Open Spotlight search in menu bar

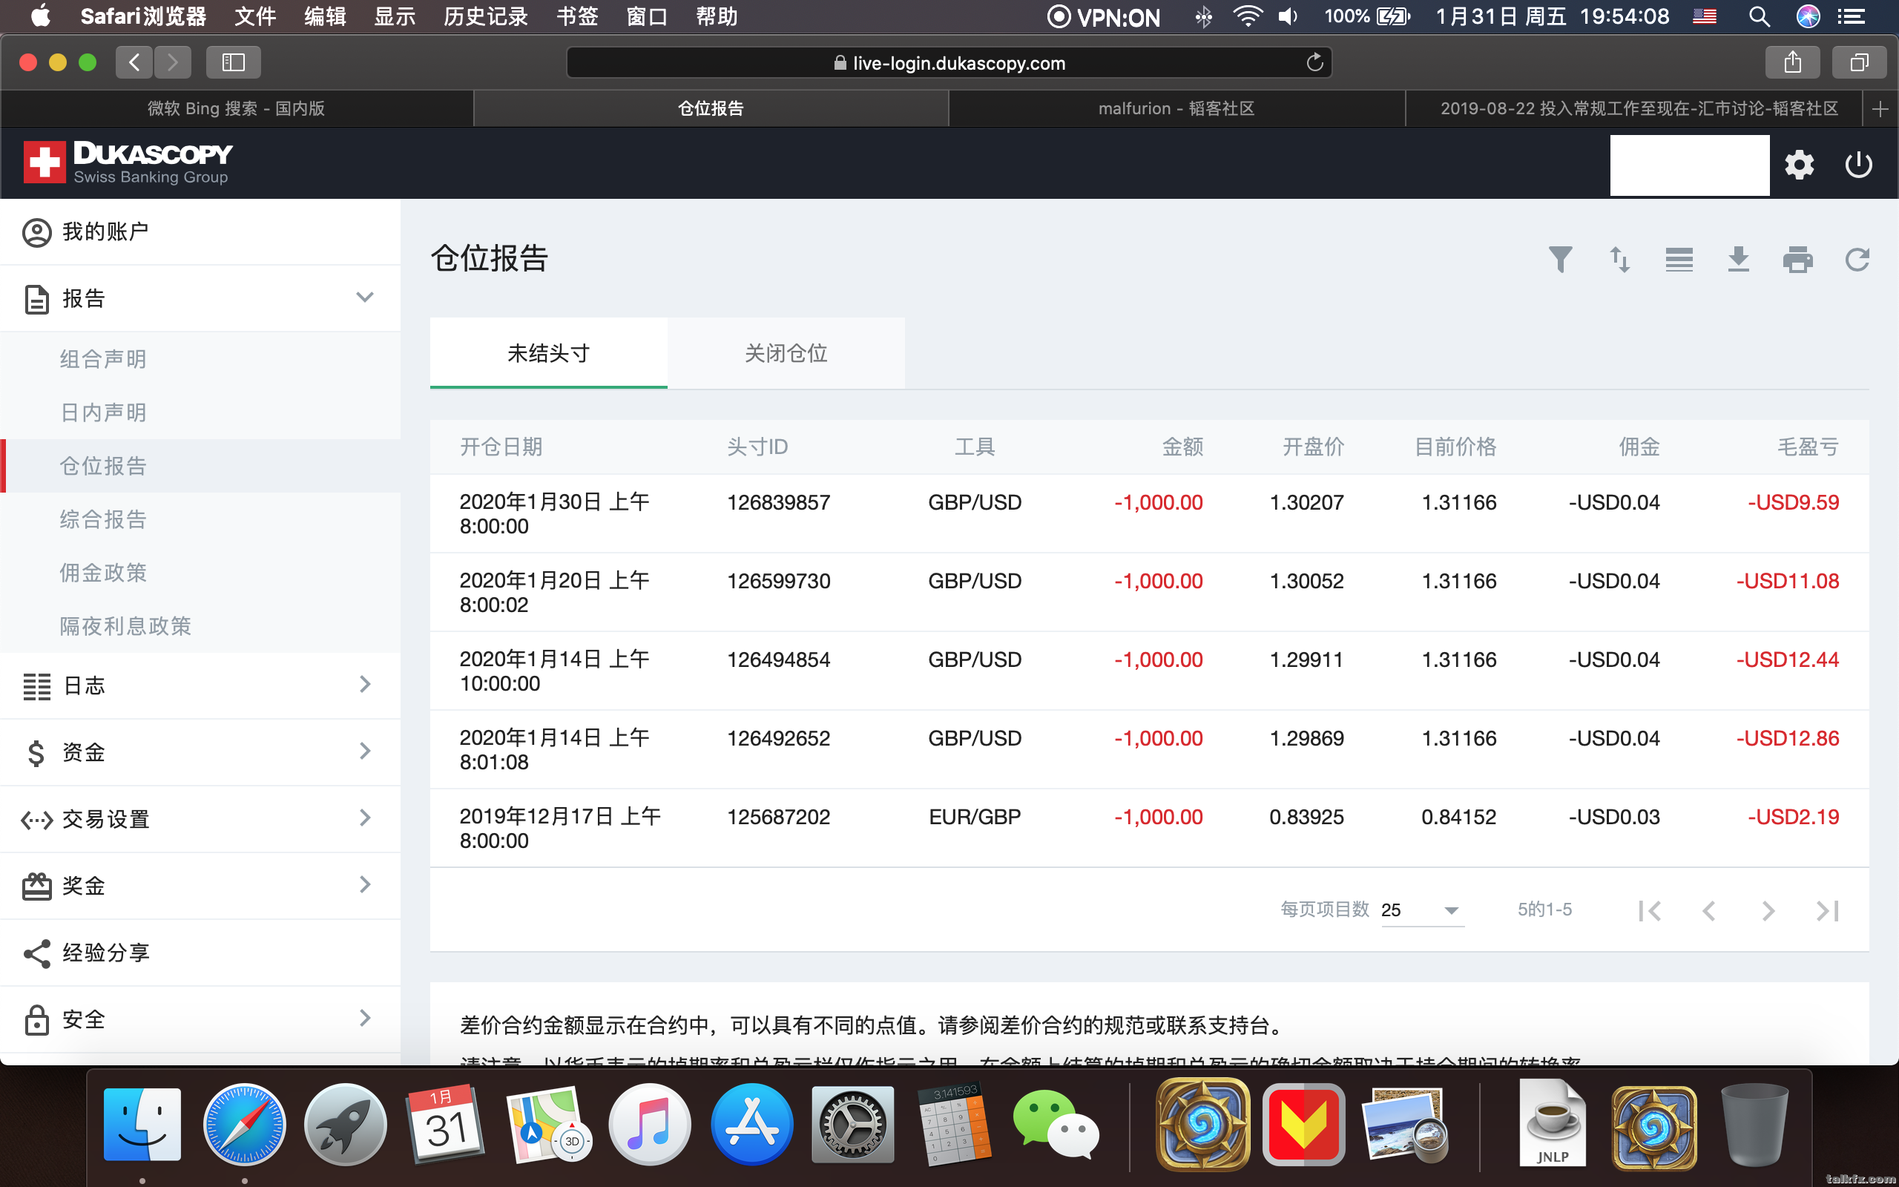click(x=1760, y=16)
